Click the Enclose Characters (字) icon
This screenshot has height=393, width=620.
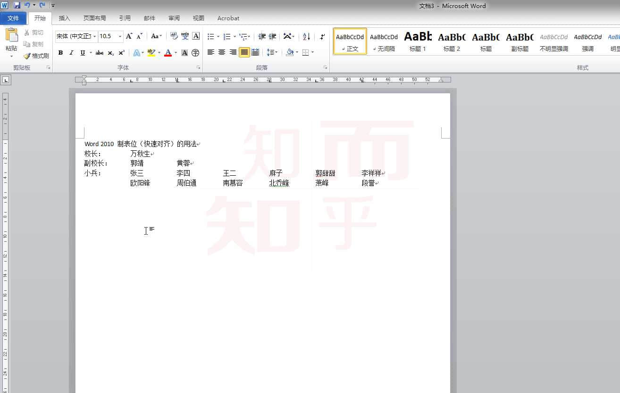tap(195, 53)
